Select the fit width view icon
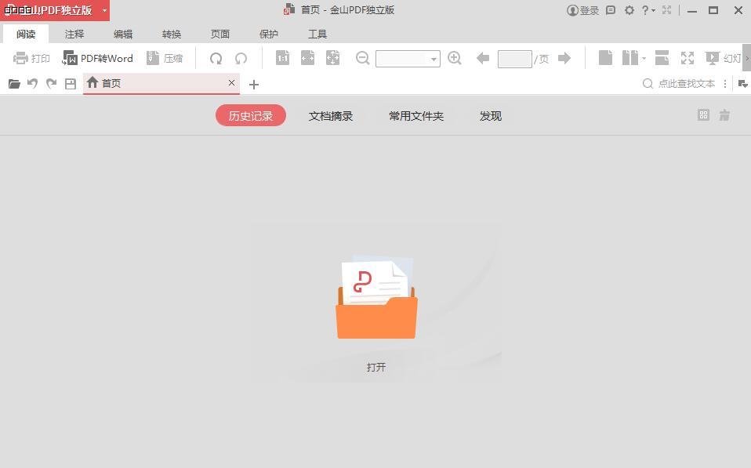This screenshot has width=751, height=468. pos(307,58)
